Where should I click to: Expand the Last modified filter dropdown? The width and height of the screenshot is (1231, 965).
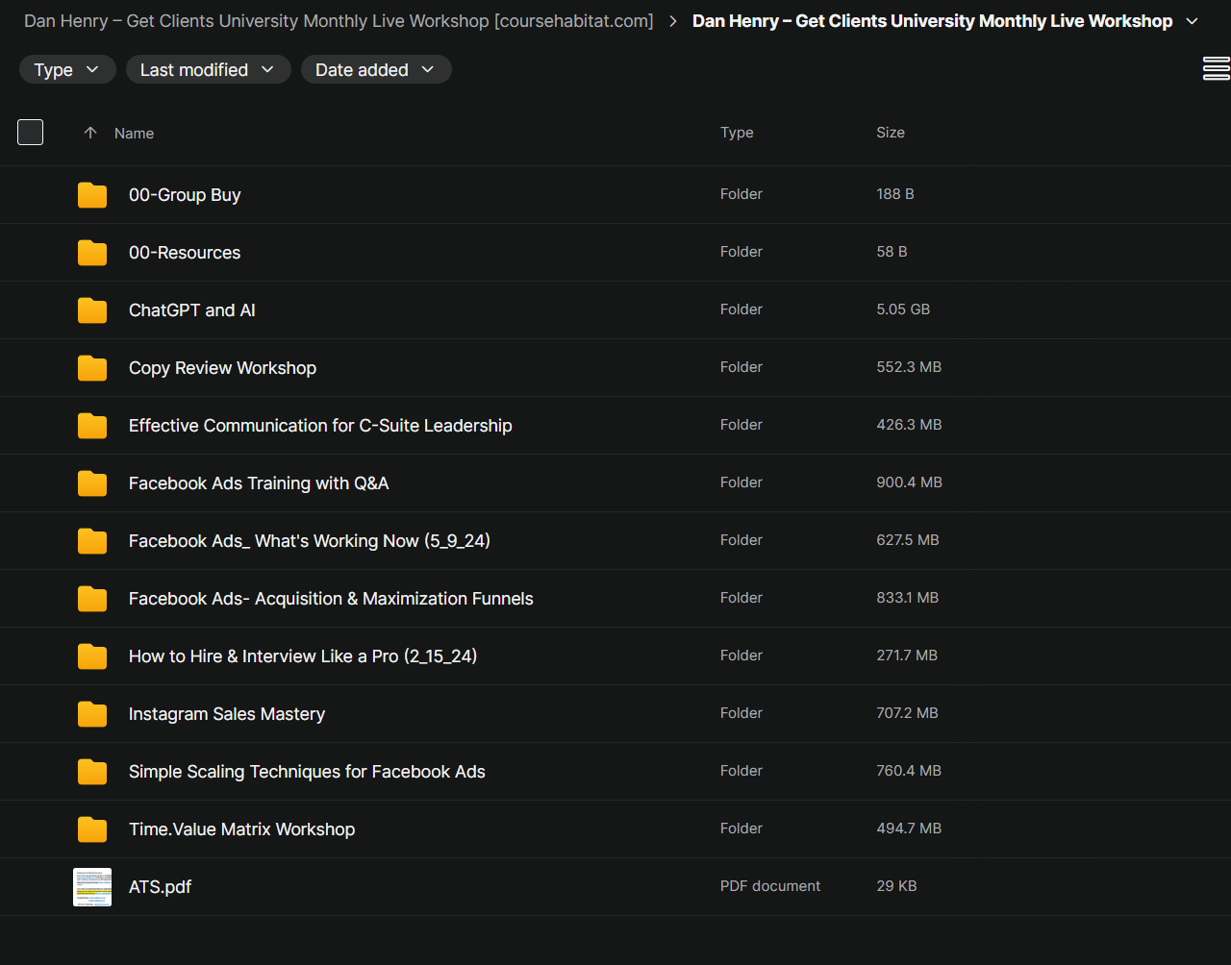[x=208, y=69]
